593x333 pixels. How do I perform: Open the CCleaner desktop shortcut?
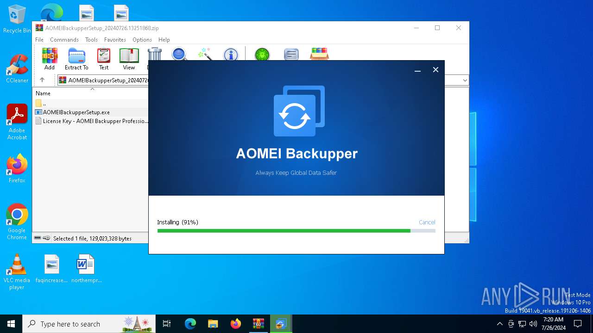[17, 69]
